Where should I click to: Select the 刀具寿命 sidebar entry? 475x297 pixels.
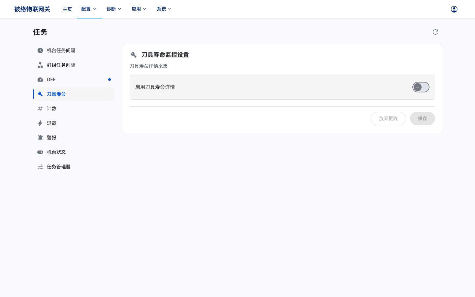tap(74, 94)
